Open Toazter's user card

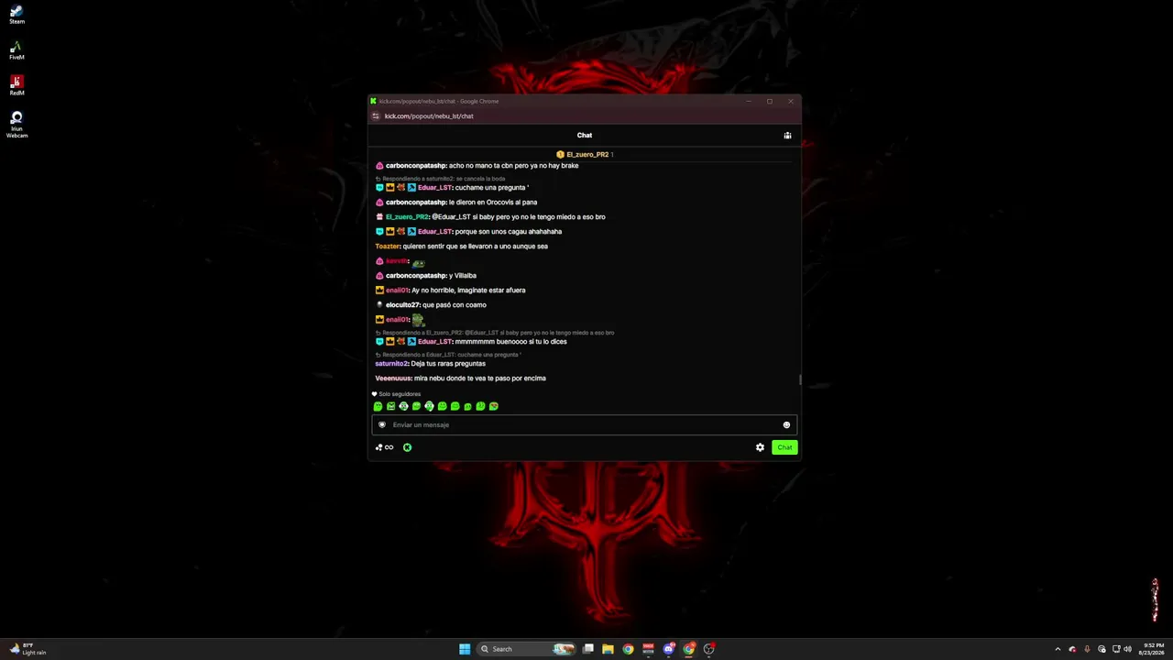pyautogui.click(x=388, y=247)
